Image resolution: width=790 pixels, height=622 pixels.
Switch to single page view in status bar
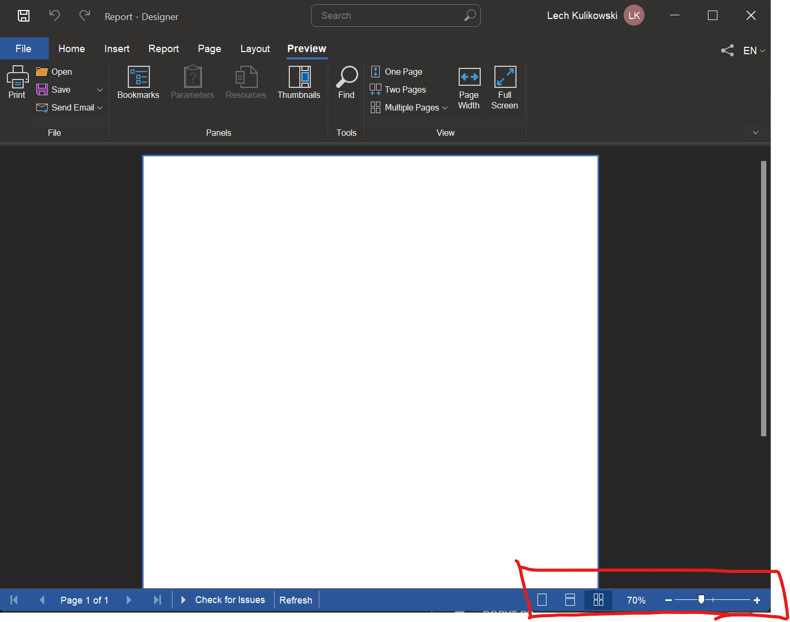[x=542, y=600]
